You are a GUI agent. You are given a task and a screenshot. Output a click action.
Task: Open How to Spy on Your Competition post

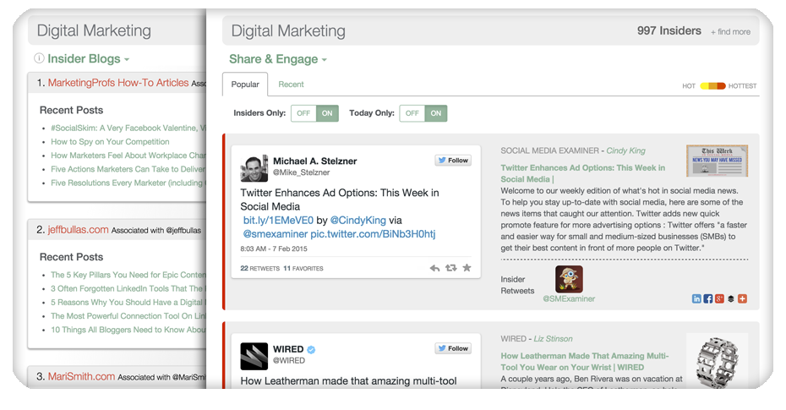(110, 142)
